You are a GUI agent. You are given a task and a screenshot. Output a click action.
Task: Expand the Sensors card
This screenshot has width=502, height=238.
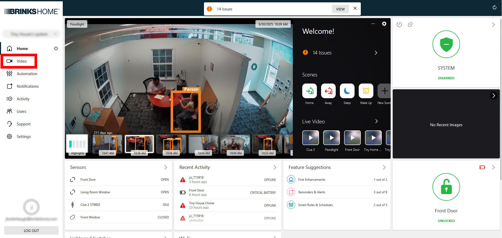coord(166,167)
